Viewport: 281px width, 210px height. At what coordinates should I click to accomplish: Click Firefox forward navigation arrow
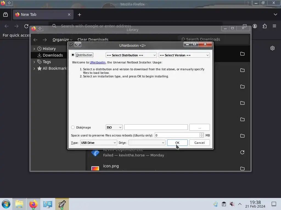tap(16, 26)
